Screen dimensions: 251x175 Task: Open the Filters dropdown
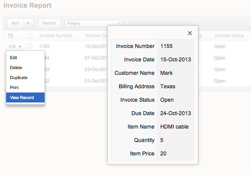click(93, 23)
